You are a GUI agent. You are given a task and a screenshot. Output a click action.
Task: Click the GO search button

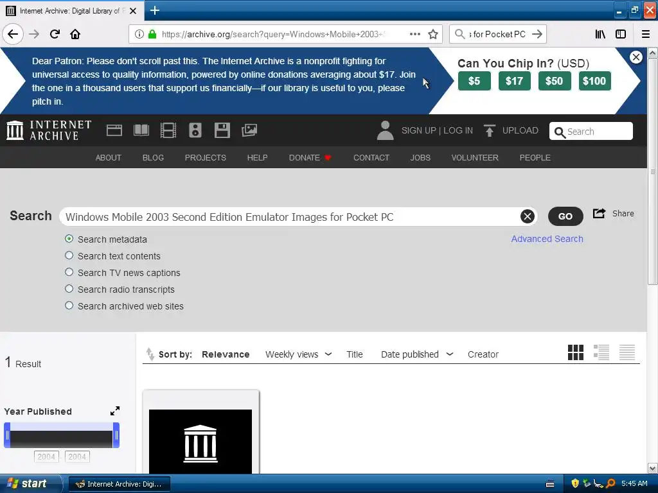coord(565,216)
